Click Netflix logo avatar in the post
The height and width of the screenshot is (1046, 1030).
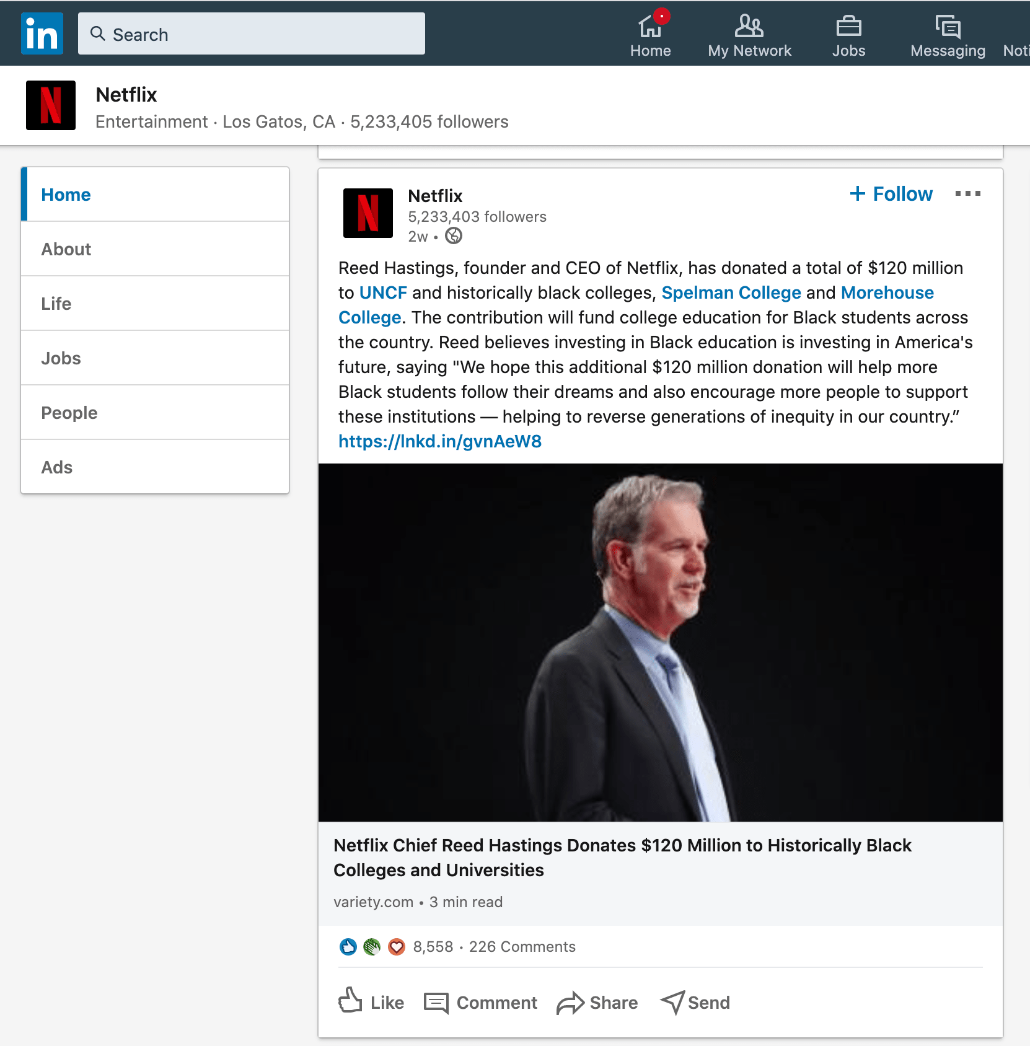click(368, 213)
